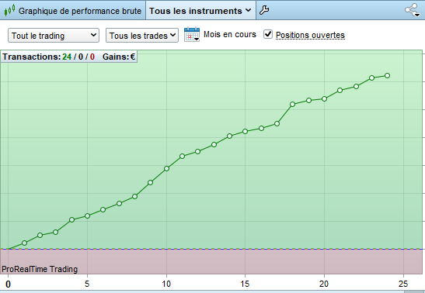Screen dimensions: 425x293
Task: Select the data point at trade 15
Action: coord(245,131)
